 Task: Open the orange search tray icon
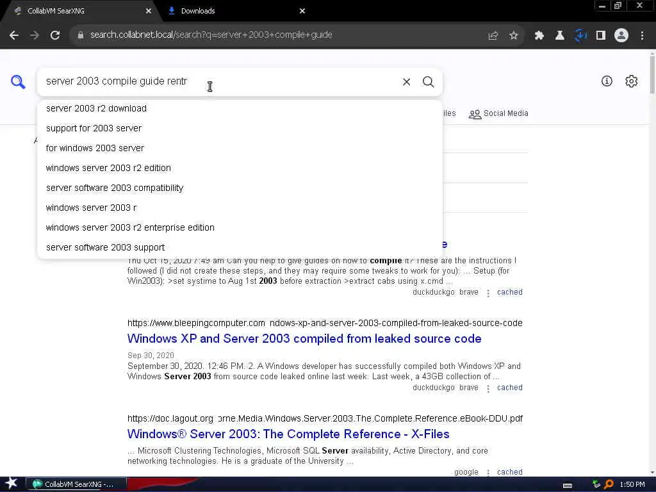point(609,484)
